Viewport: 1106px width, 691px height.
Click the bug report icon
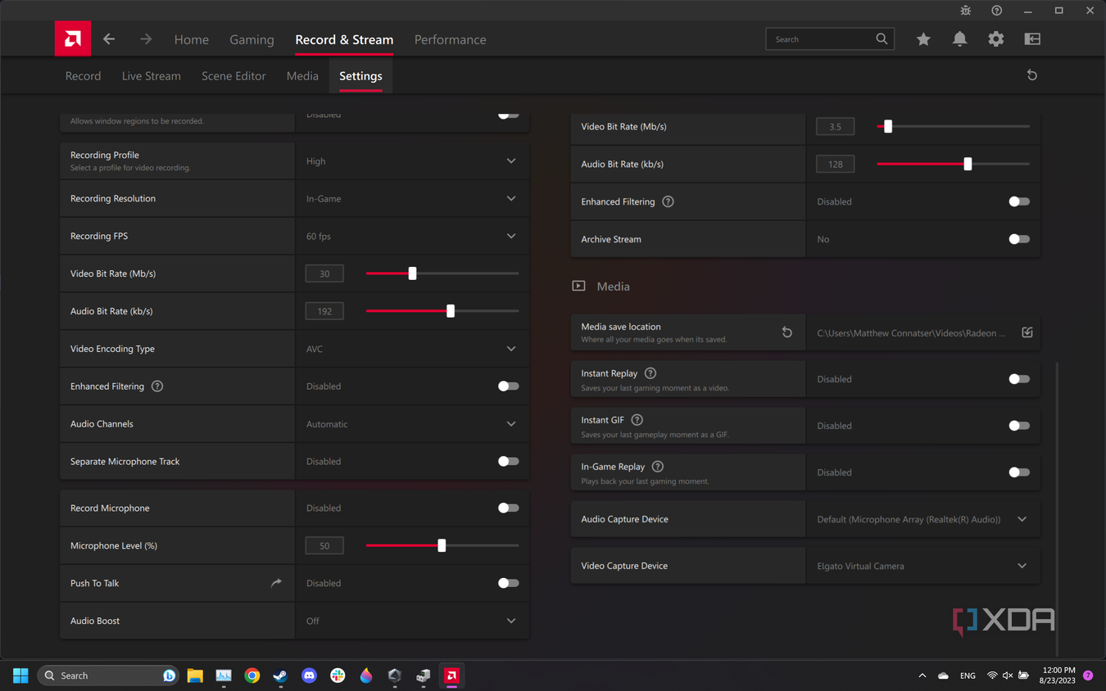[966, 11]
